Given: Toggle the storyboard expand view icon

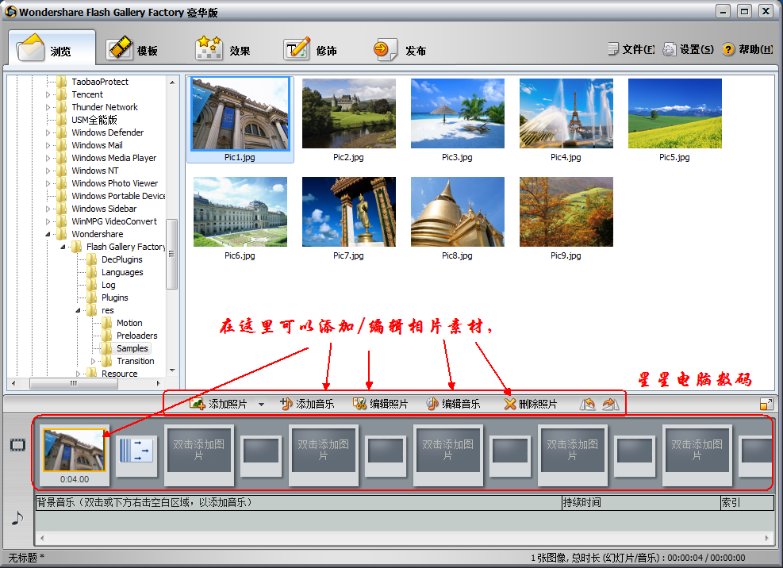Looking at the screenshot, I should (766, 404).
